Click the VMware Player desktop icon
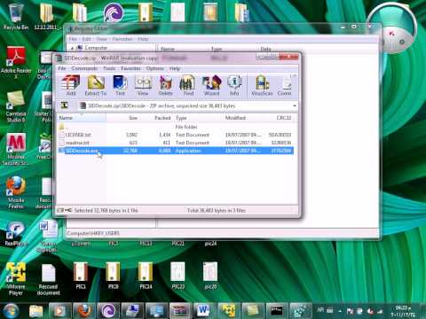The width and height of the screenshot is (426, 319). [16, 279]
